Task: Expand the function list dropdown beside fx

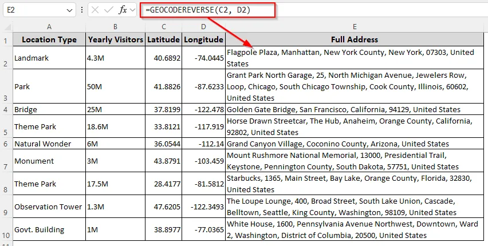Action: [133, 10]
